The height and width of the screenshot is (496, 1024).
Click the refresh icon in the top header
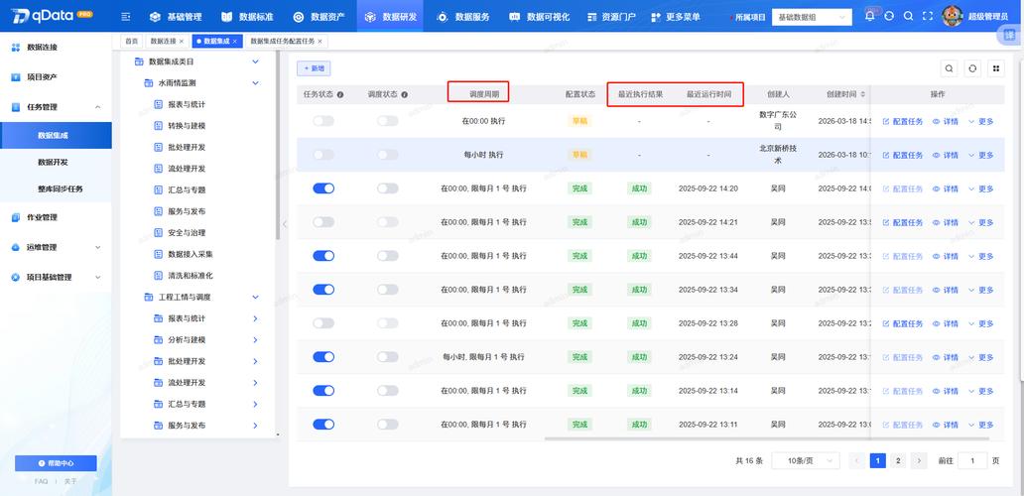(889, 16)
